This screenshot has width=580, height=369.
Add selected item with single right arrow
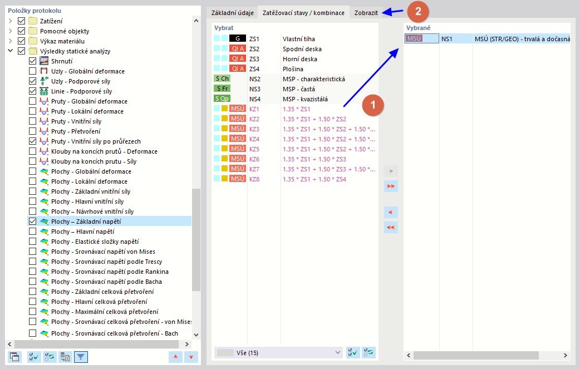pos(391,171)
